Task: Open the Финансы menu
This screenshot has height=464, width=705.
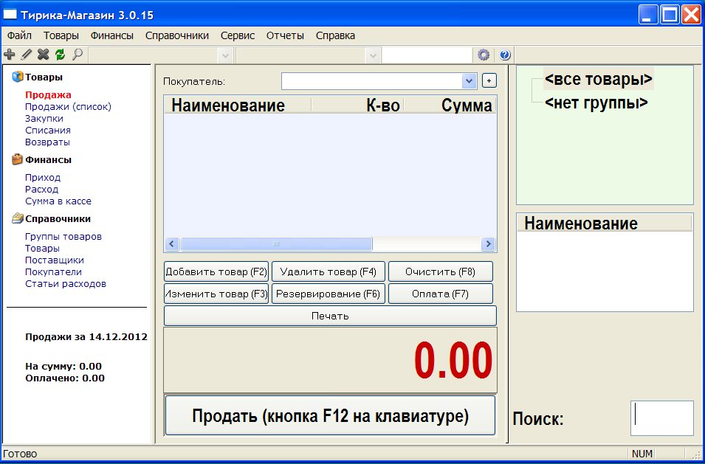Action: 112,35
